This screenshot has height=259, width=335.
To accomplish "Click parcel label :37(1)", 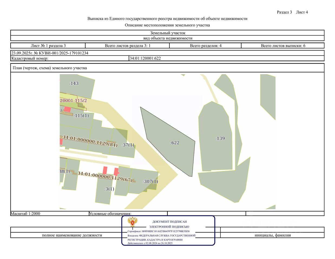I will click(128, 145).
